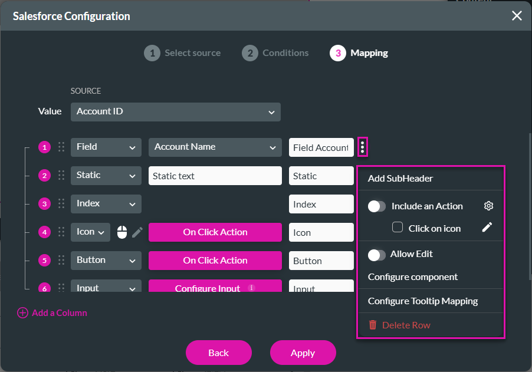Choose Configure Tooltip Mapping menu entry
The image size is (532, 372).
coord(422,301)
